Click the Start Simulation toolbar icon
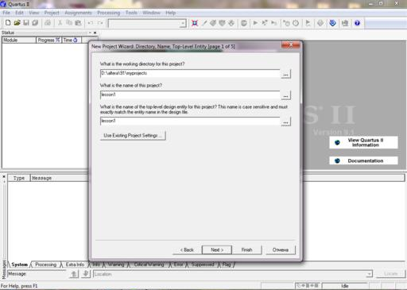 pyautogui.click(x=308, y=23)
